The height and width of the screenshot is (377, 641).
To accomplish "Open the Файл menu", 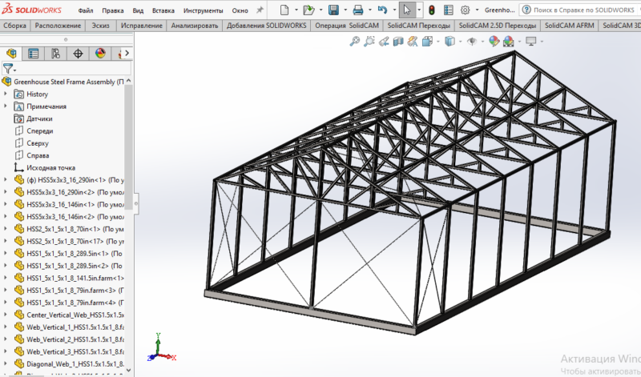I will point(86,10).
